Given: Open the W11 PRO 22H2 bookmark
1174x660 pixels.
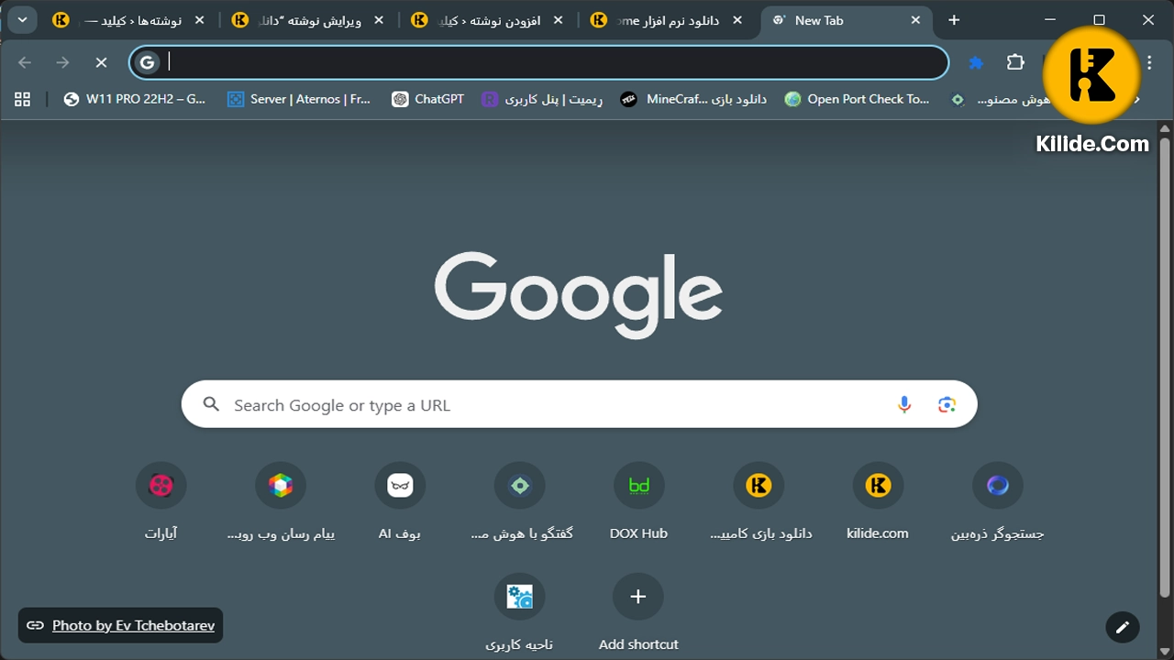Looking at the screenshot, I should [x=136, y=99].
